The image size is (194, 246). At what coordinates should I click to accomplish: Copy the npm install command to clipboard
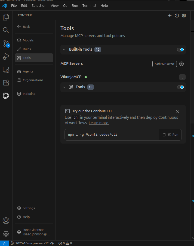[x=164, y=135]
